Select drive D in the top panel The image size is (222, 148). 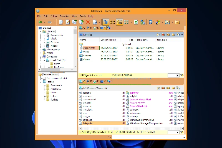point(89,28)
